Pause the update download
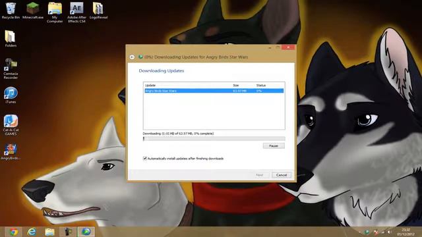Image resolution: width=422 pixels, height=237 pixels. (x=274, y=145)
